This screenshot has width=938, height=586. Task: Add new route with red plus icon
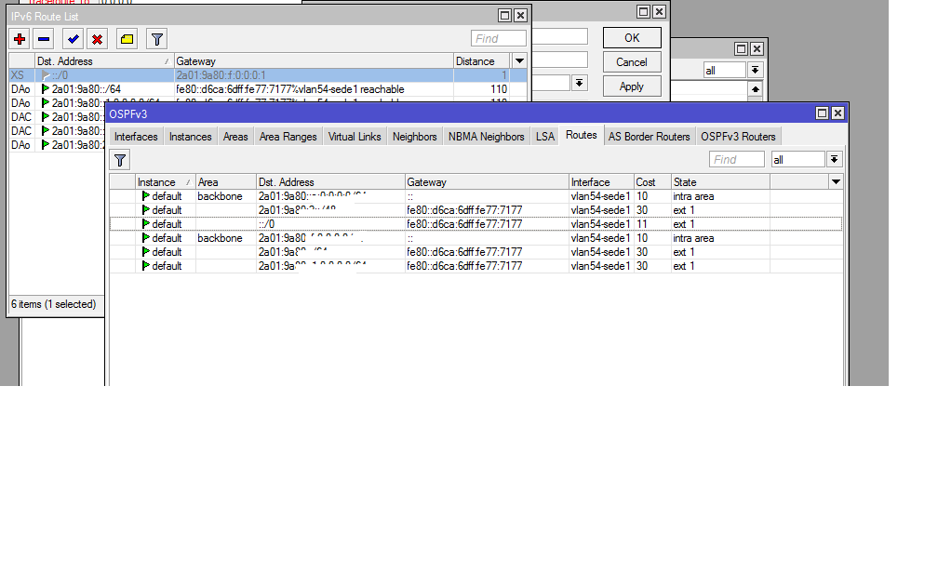click(20, 39)
